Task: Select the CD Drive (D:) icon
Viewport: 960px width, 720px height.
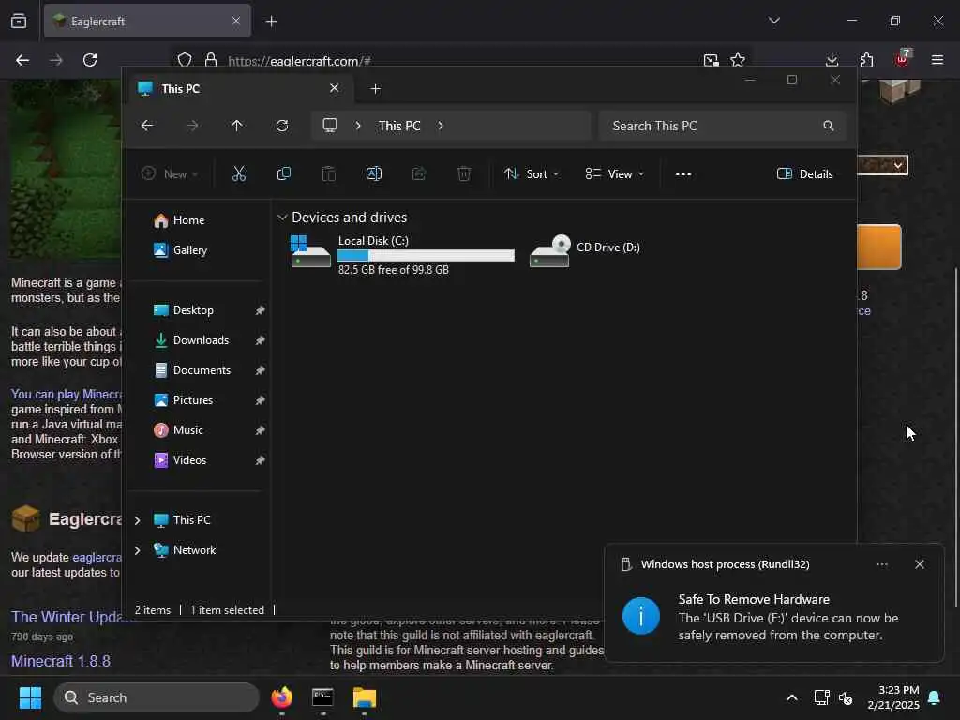Action: pos(549,251)
